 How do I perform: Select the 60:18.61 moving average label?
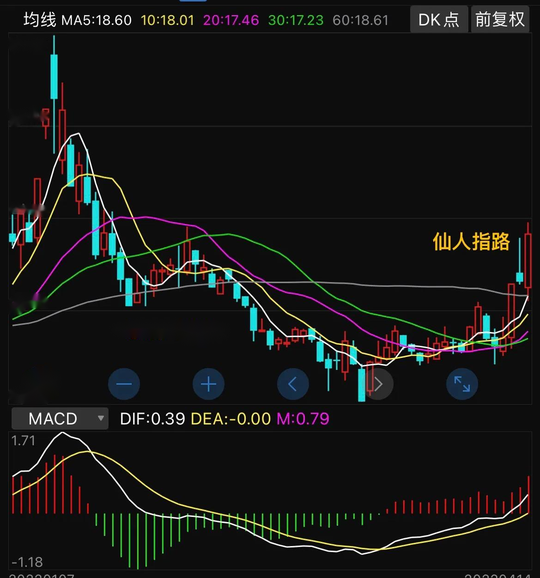359,19
